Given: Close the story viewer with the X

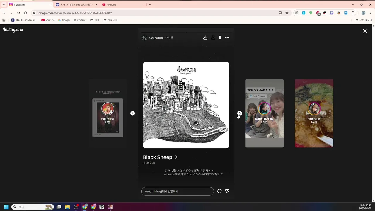Looking at the screenshot, I should coord(365,31).
